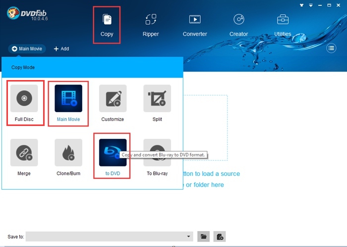Click the Add source button
The height and width of the screenshot is (247, 347).
(x=61, y=49)
